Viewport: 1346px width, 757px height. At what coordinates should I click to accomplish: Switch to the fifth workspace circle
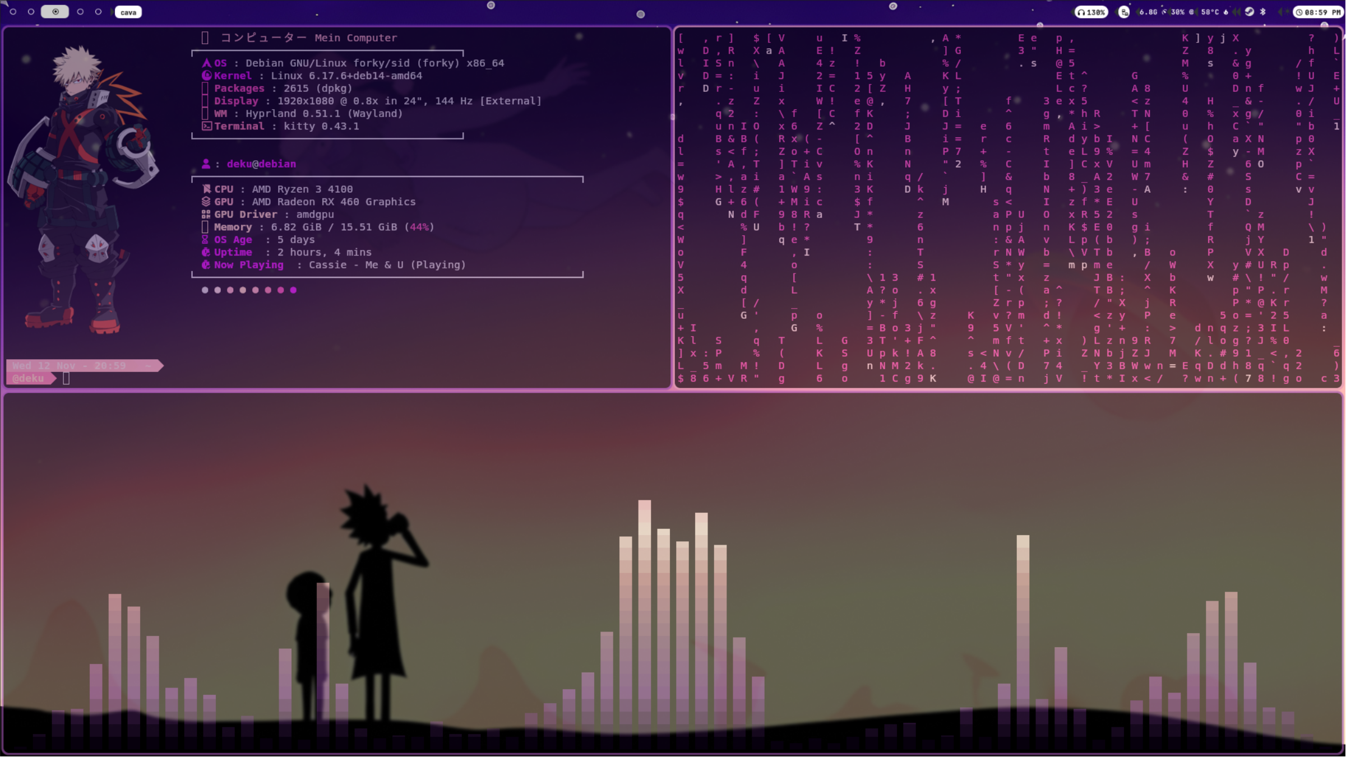coord(98,12)
